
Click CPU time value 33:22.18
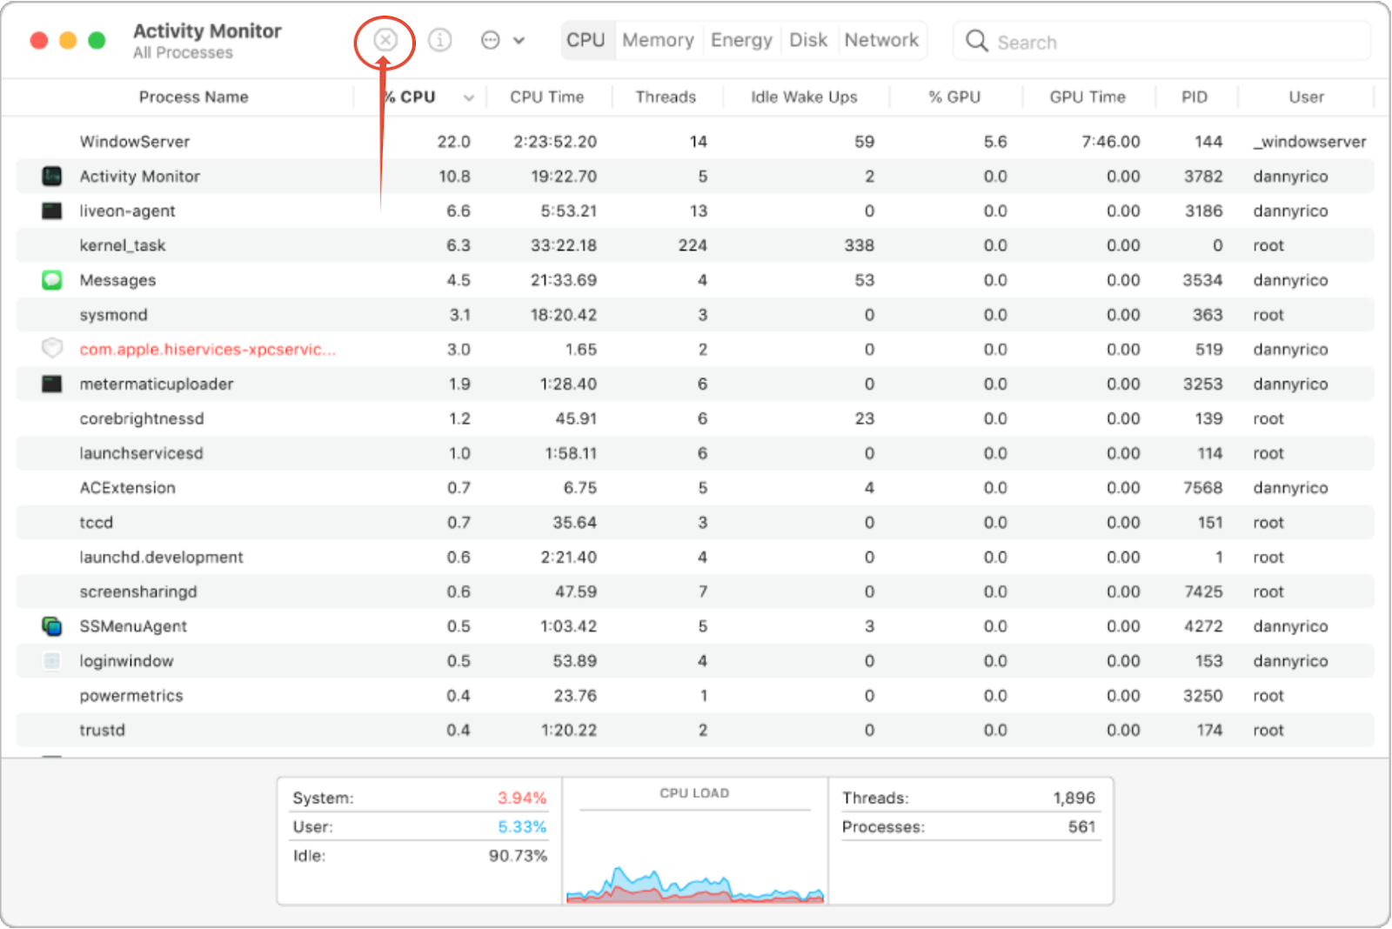coord(564,245)
